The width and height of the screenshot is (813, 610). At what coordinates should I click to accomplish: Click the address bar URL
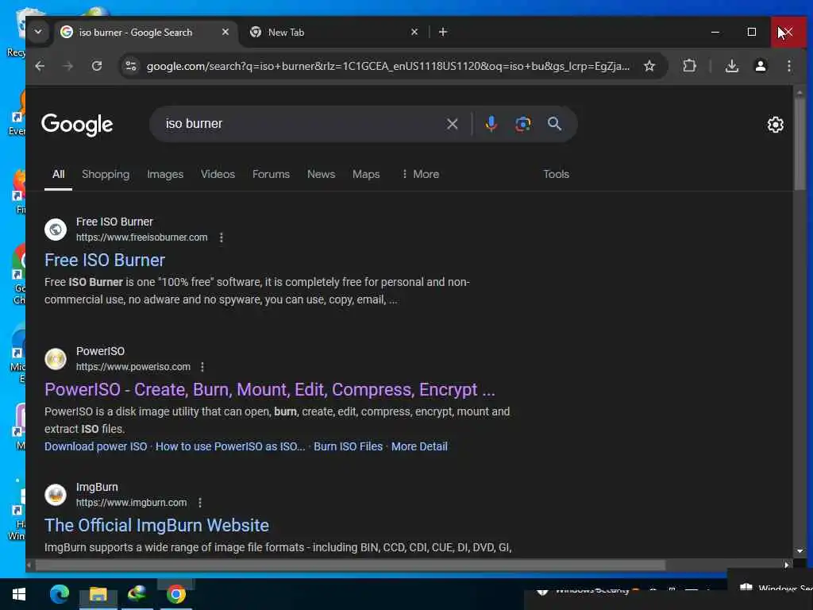387,67
